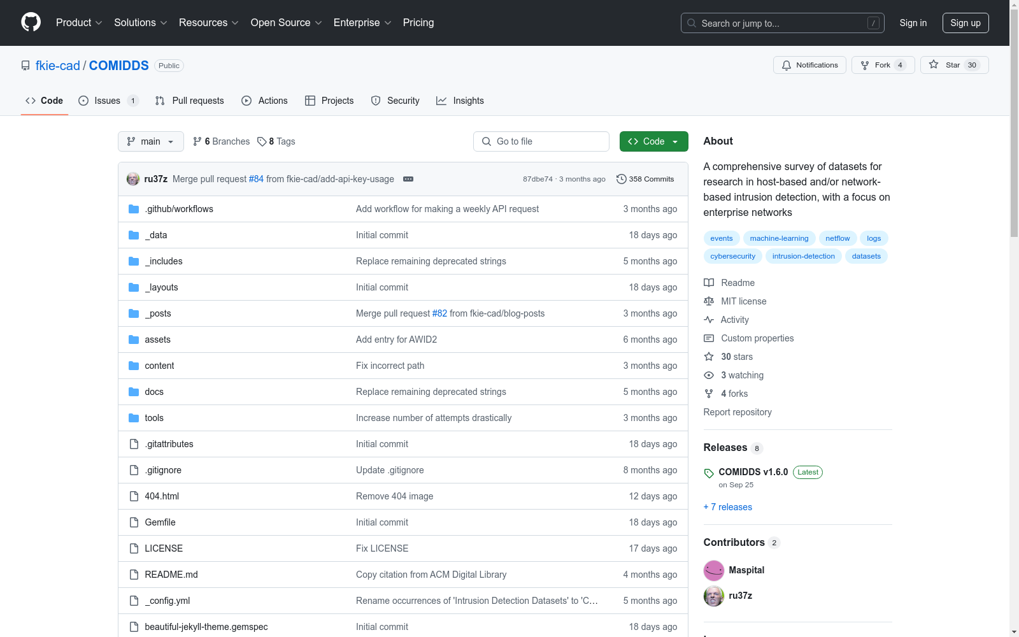
Task: Select the intrusion-detection topic tag
Action: (803, 256)
